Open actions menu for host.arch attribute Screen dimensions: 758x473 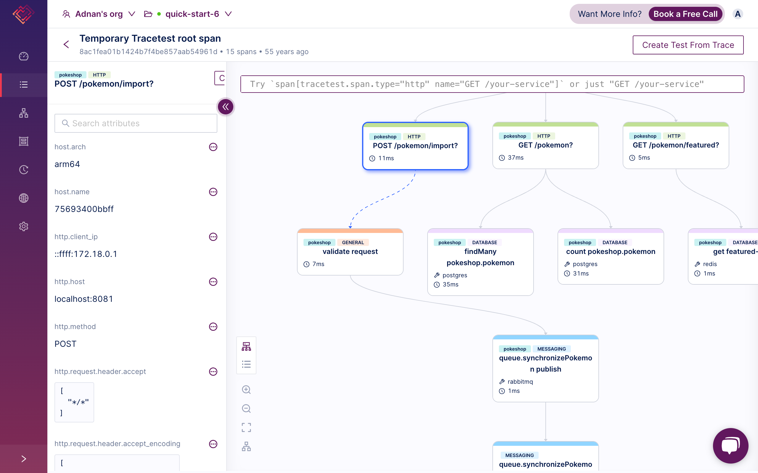(x=213, y=147)
